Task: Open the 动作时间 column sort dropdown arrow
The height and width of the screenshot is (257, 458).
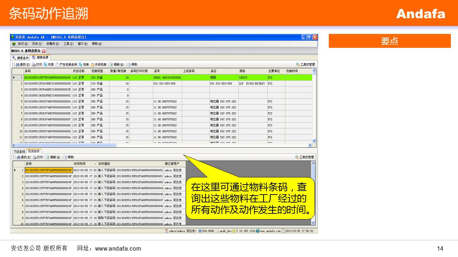Action: (x=95, y=164)
